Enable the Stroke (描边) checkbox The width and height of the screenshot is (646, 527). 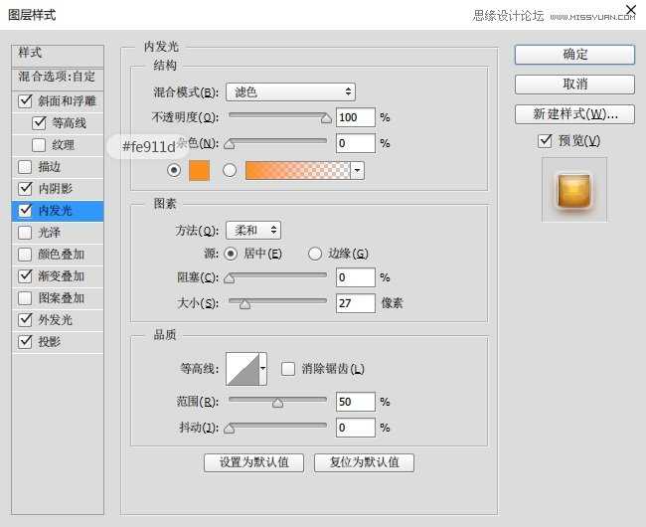pyautogui.click(x=25, y=167)
